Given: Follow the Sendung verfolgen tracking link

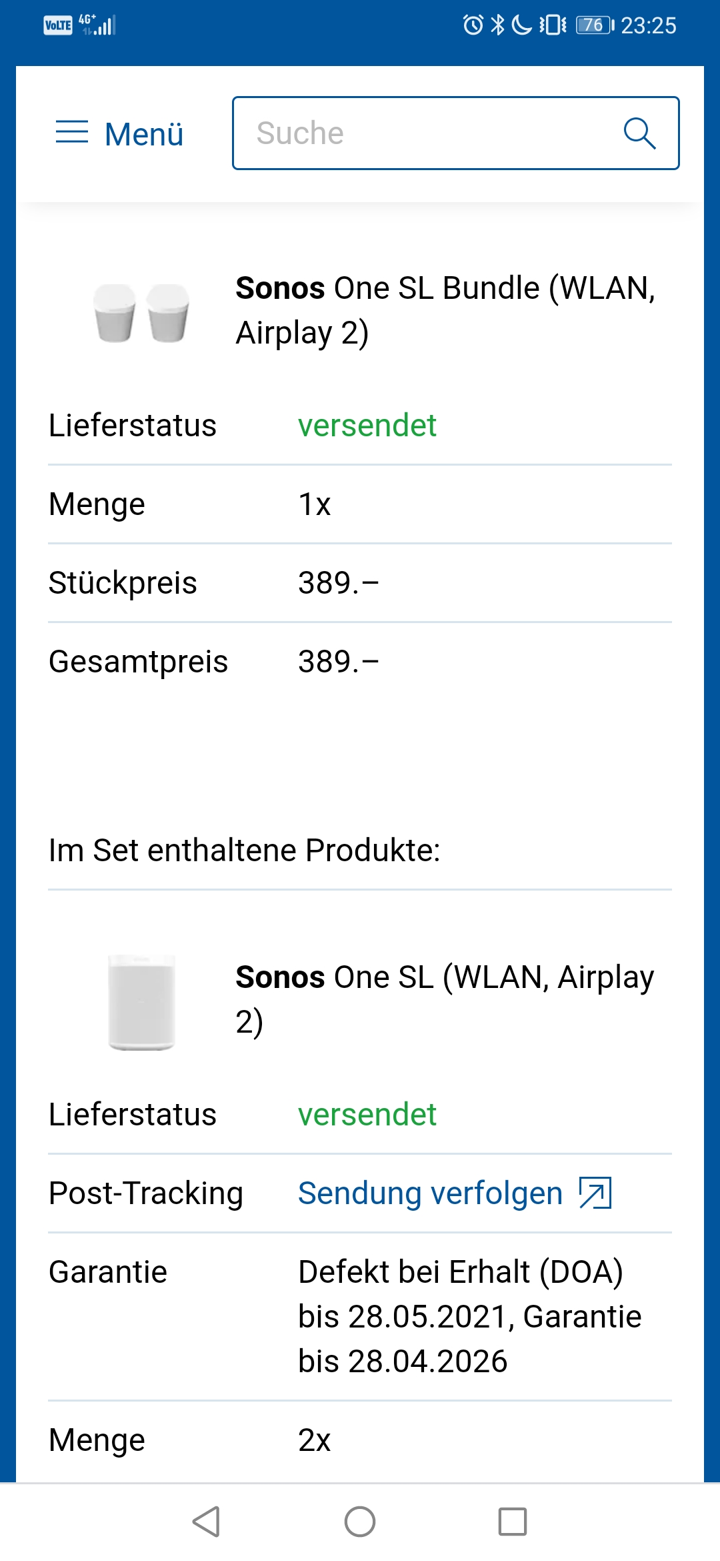Looking at the screenshot, I should tap(430, 1193).
